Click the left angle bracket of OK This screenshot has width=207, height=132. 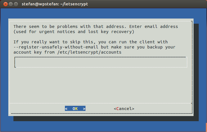click(x=66, y=109)
